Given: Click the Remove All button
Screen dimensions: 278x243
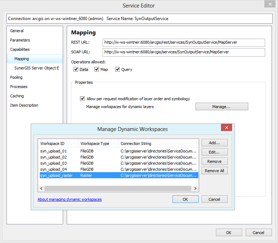Looking at the screenshot, I should click(x=215, y=171).
